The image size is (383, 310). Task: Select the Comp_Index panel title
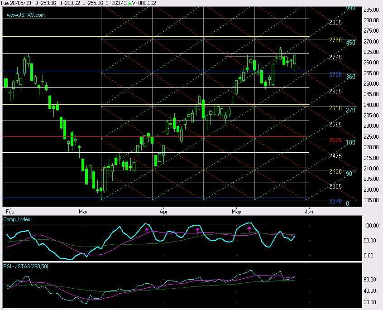(17, 219)
